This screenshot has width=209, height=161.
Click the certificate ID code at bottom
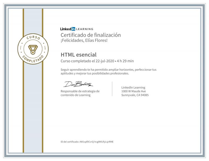[x=96, y=142]
